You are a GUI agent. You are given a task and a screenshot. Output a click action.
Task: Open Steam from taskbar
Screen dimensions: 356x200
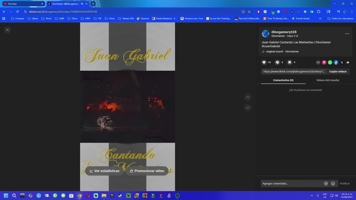point(120,196)
